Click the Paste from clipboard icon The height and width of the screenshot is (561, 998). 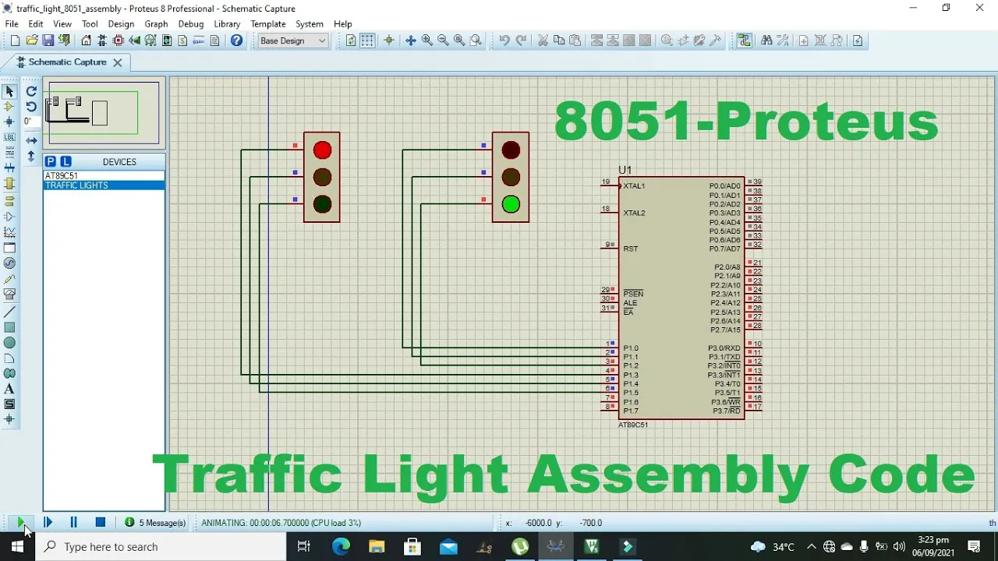pyautogui.click(x=575, y=41)
